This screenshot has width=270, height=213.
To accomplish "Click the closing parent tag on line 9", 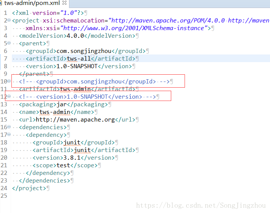I will tap(34, 74).
